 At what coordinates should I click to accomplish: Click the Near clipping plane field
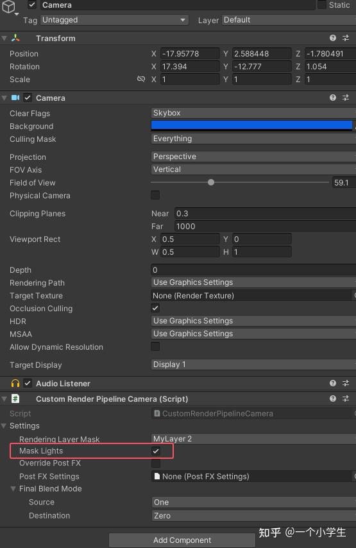[265, 214]
